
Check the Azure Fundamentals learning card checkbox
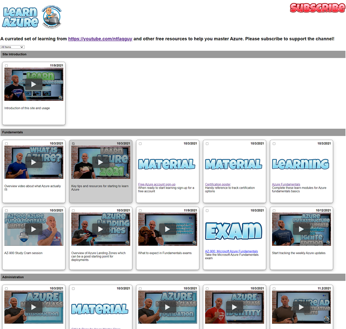(274, 144)
